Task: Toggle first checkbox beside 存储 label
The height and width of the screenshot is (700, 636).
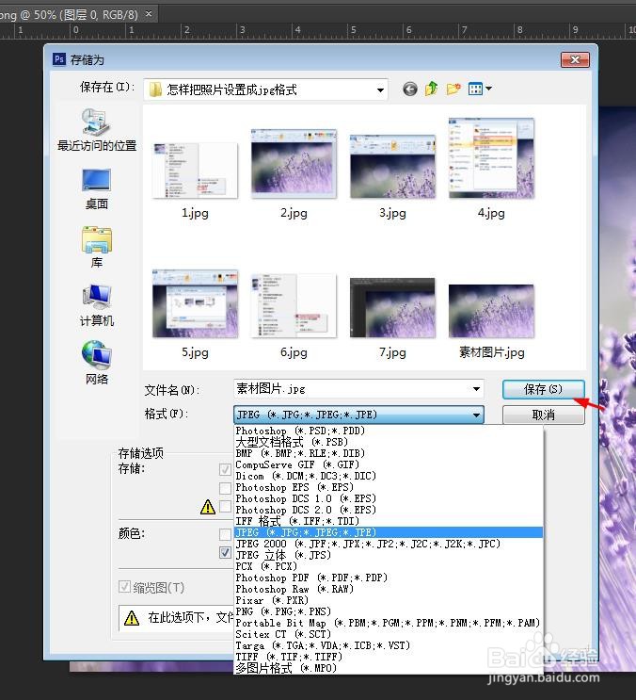Action: [x=225, y=469]
